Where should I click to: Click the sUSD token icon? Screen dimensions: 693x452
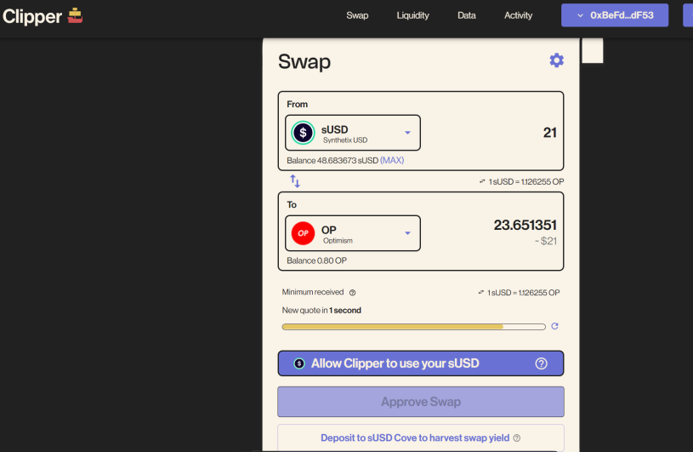click(303, 133)
